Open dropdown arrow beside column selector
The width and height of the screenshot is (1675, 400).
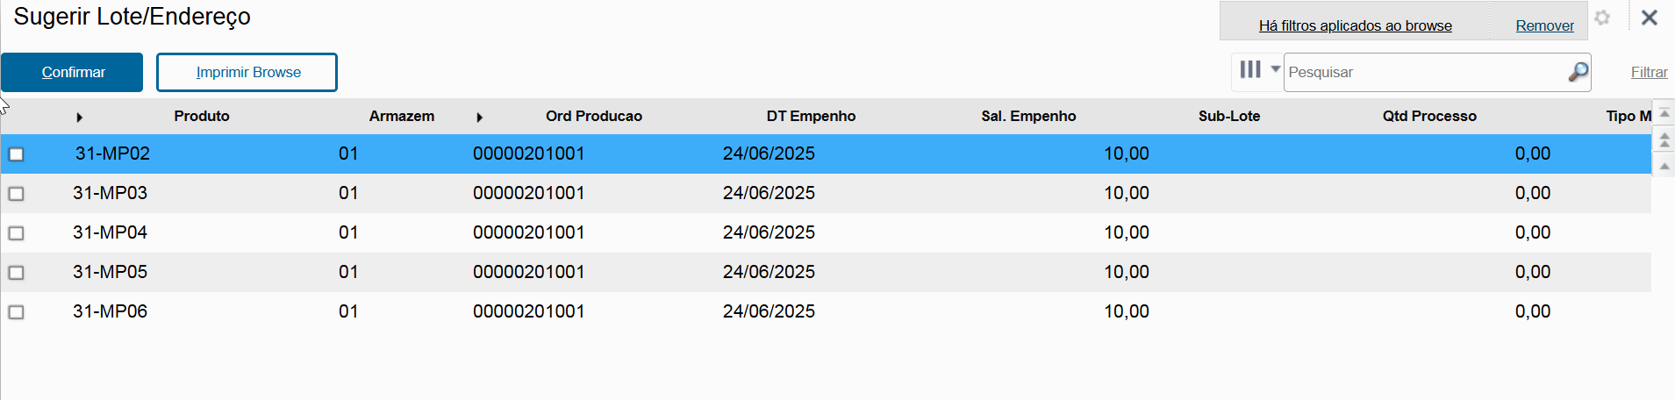(1275, 68)
